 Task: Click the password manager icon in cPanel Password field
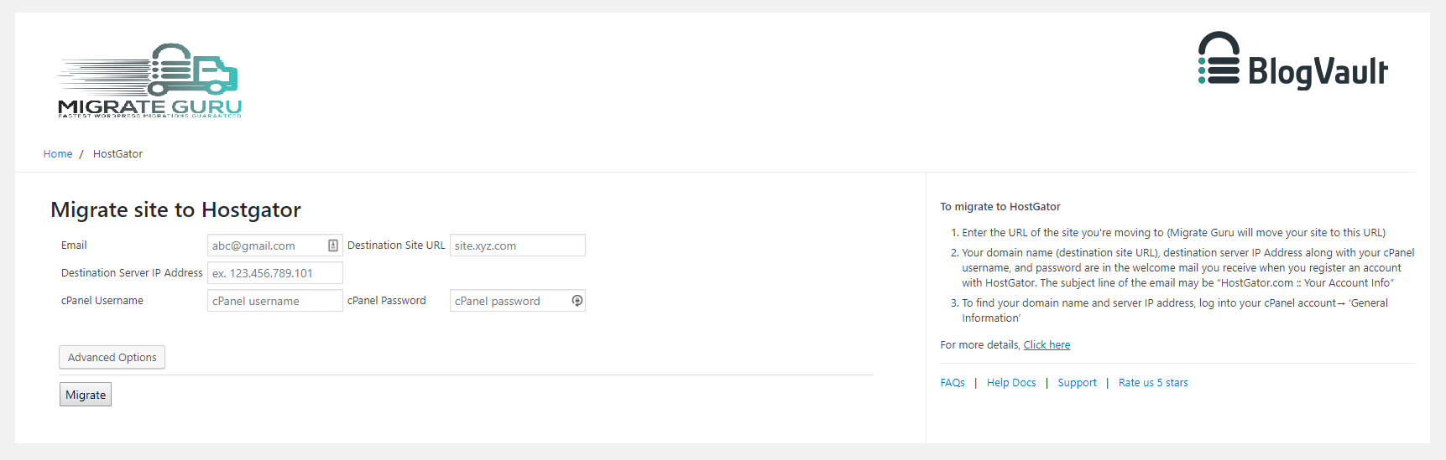pos(577,301)
